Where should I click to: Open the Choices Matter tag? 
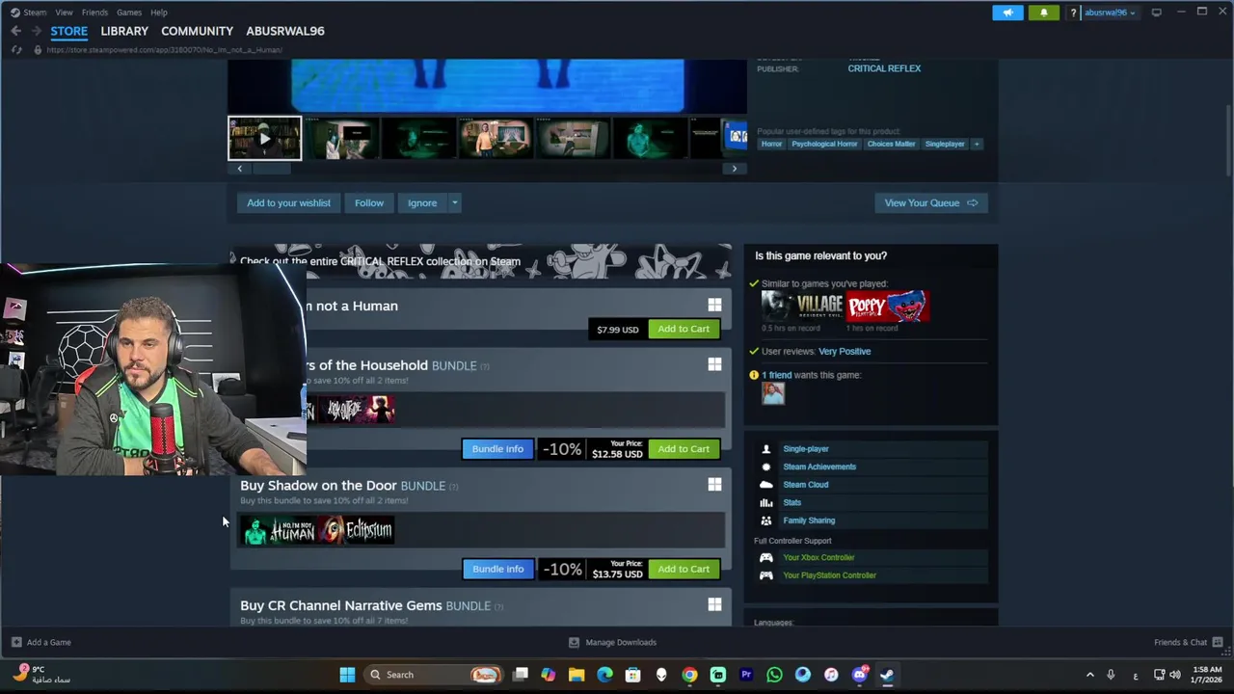(x=891, y=144)
